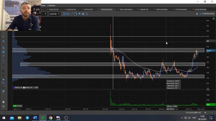
Task: Click the last panel icon in chart toolbar
Action: click(x=86, y=14)
